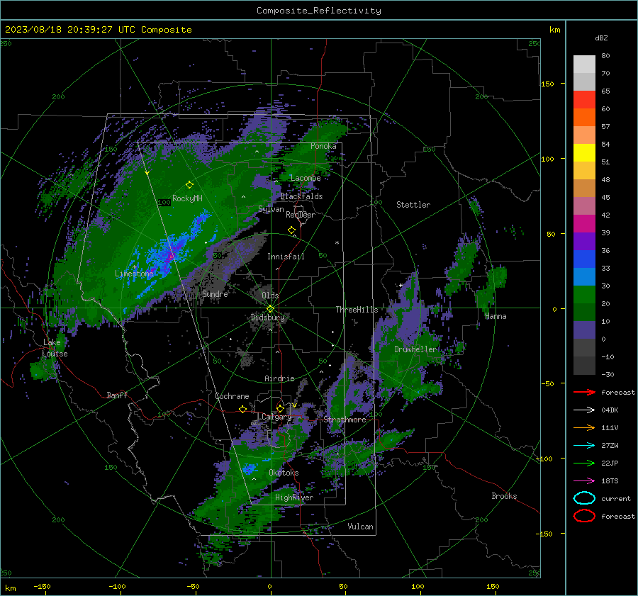Click the RockyMH location label
638x596 pixels.
point(187,198)
